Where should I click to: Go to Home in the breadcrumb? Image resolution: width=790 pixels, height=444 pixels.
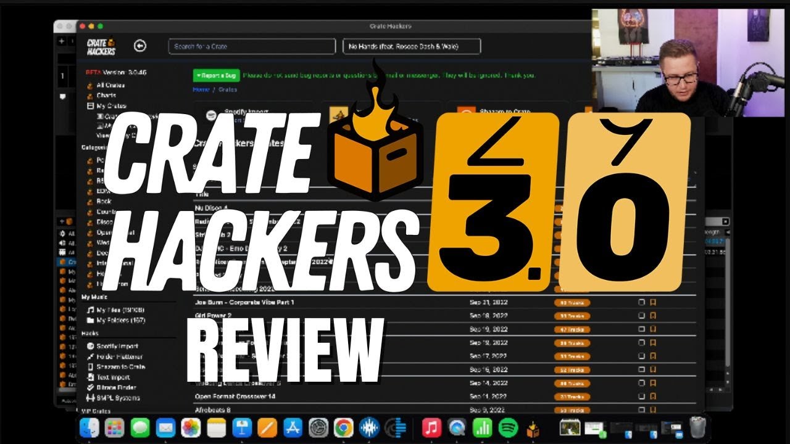201,89
